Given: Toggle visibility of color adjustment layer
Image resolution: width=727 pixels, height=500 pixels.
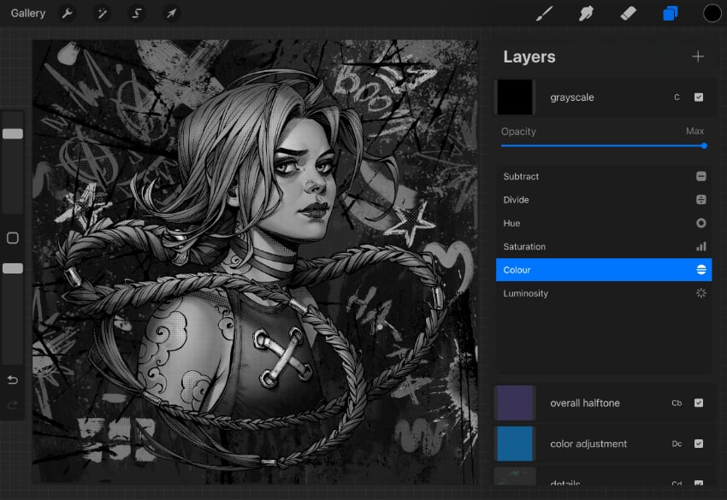Looking at the screenshot, I should (x=699, y=444).
